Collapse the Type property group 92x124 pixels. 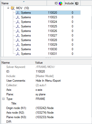[3, 99]
